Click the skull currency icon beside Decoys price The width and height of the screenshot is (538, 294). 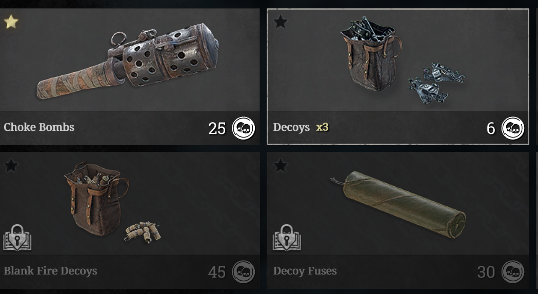513,128
